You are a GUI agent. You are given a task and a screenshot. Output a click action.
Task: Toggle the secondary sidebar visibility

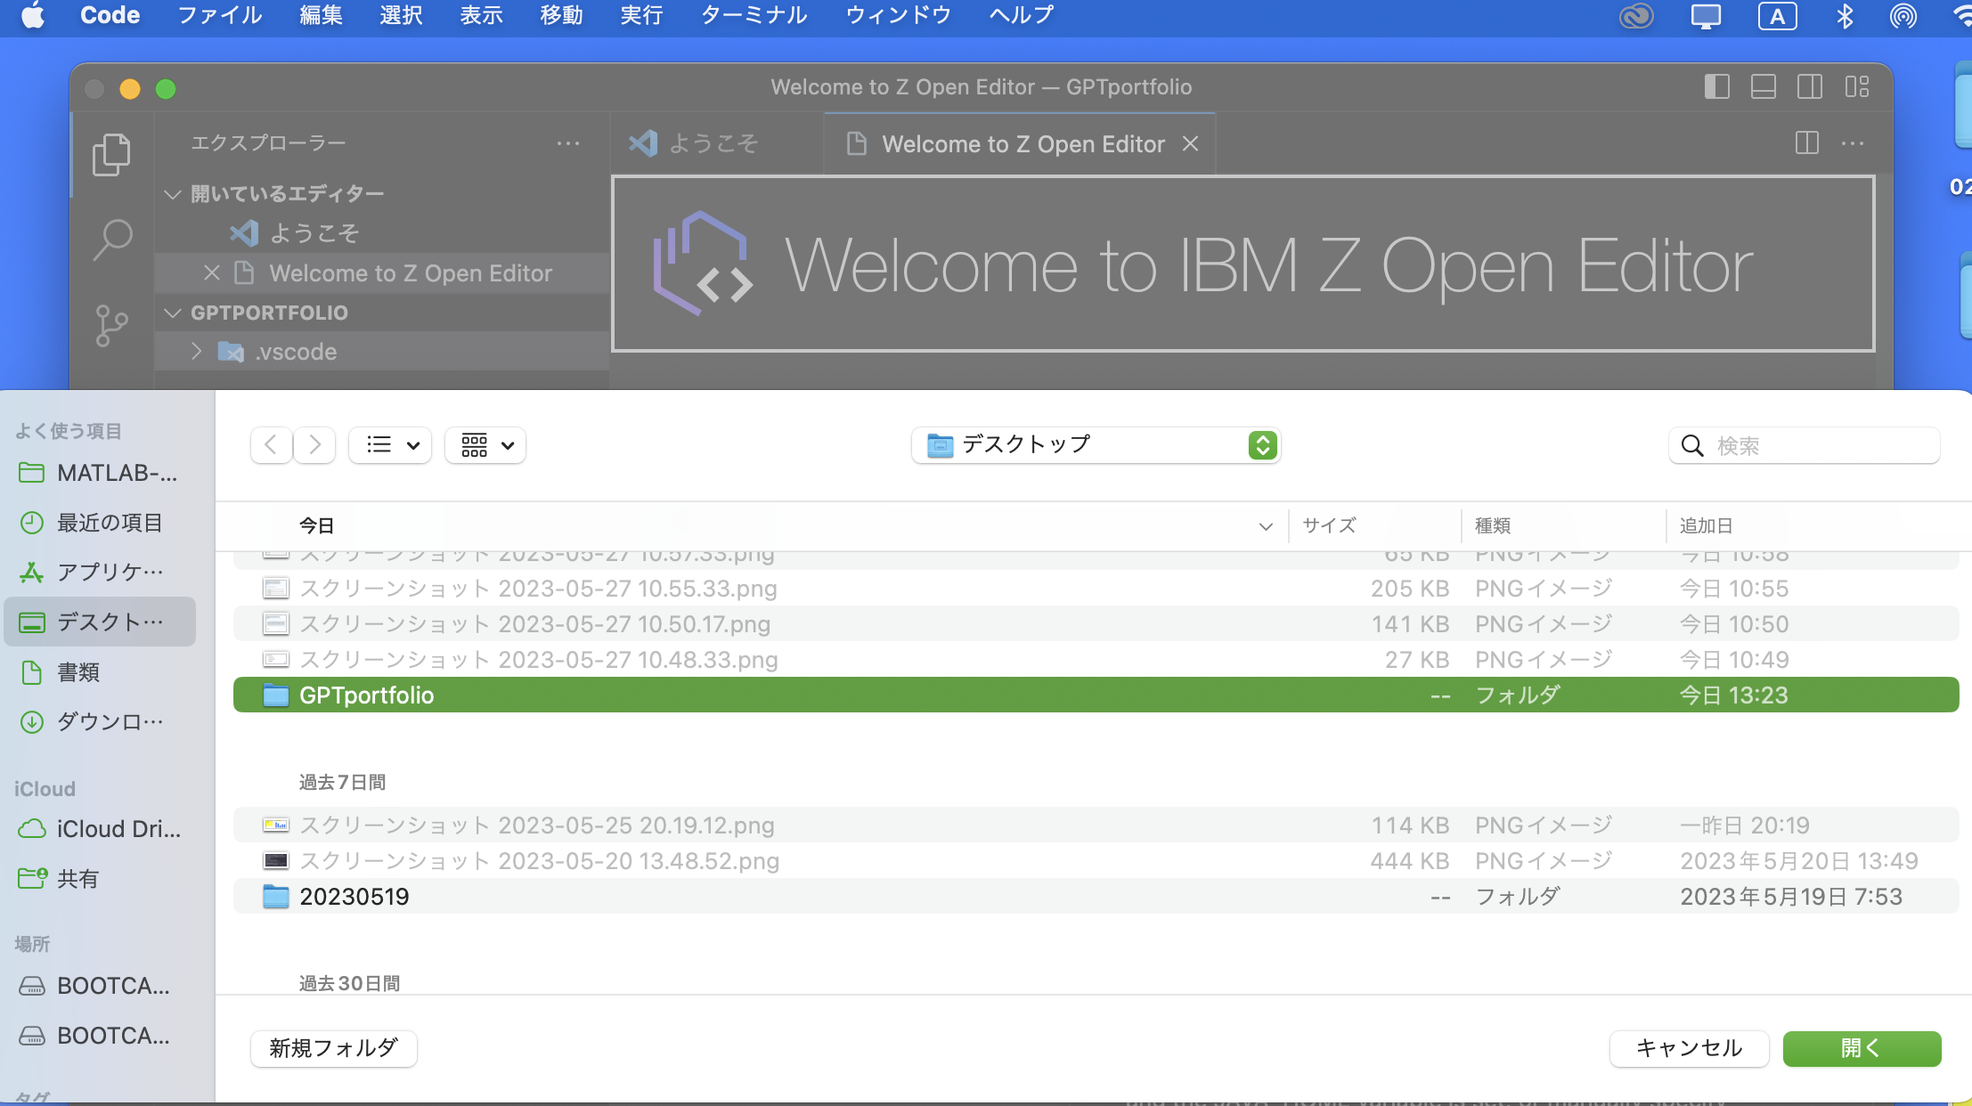pos(1811,86)
